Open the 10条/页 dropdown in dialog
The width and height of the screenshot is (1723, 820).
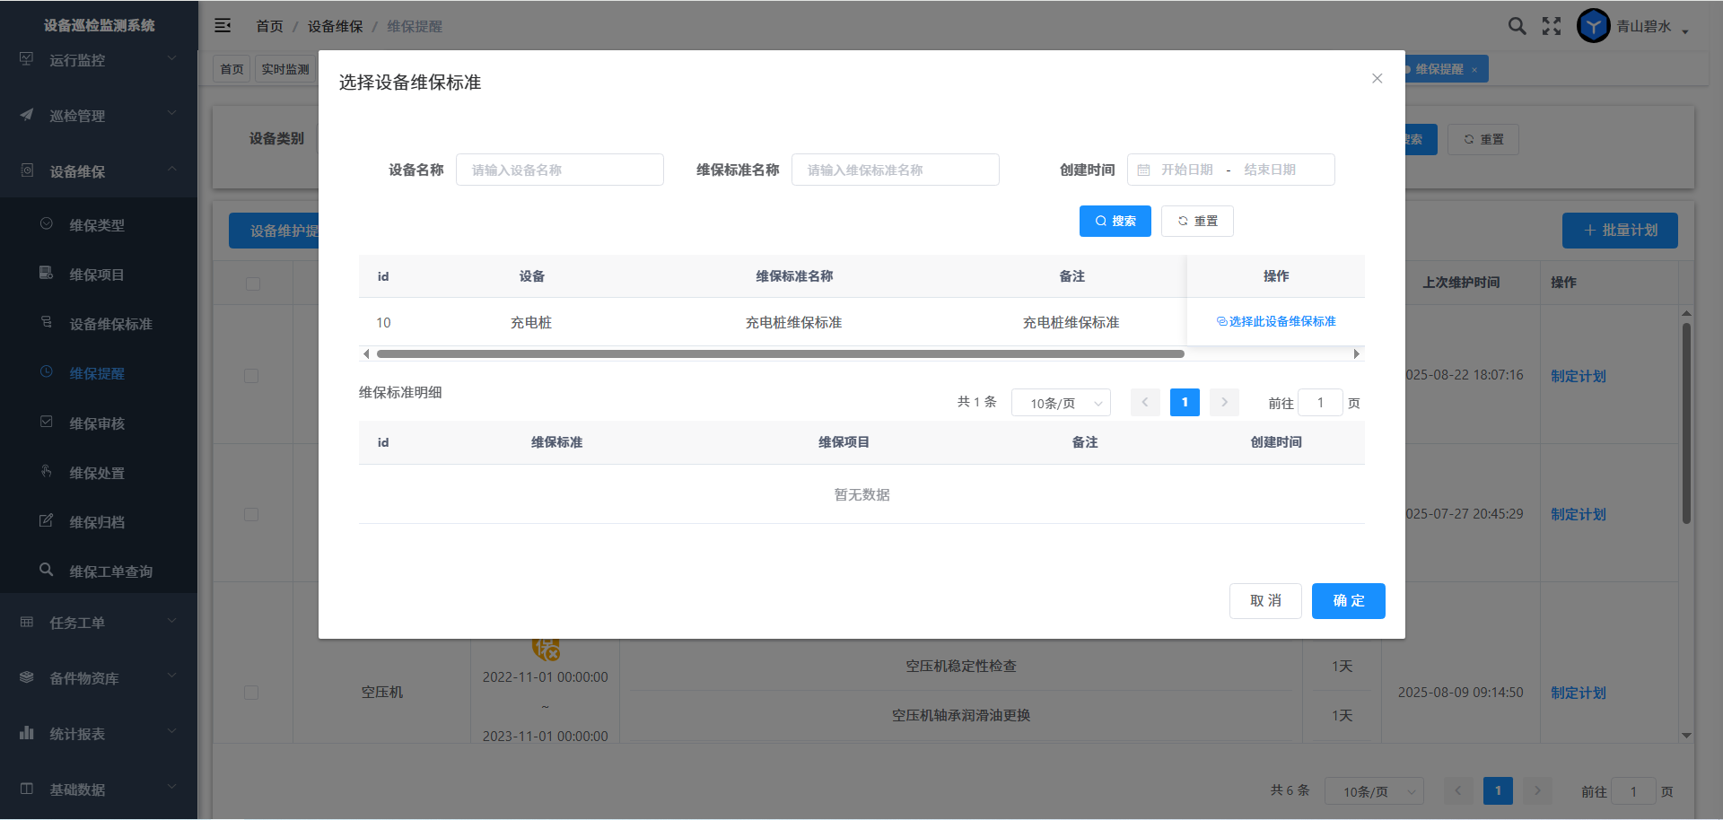click(1061, 404)
